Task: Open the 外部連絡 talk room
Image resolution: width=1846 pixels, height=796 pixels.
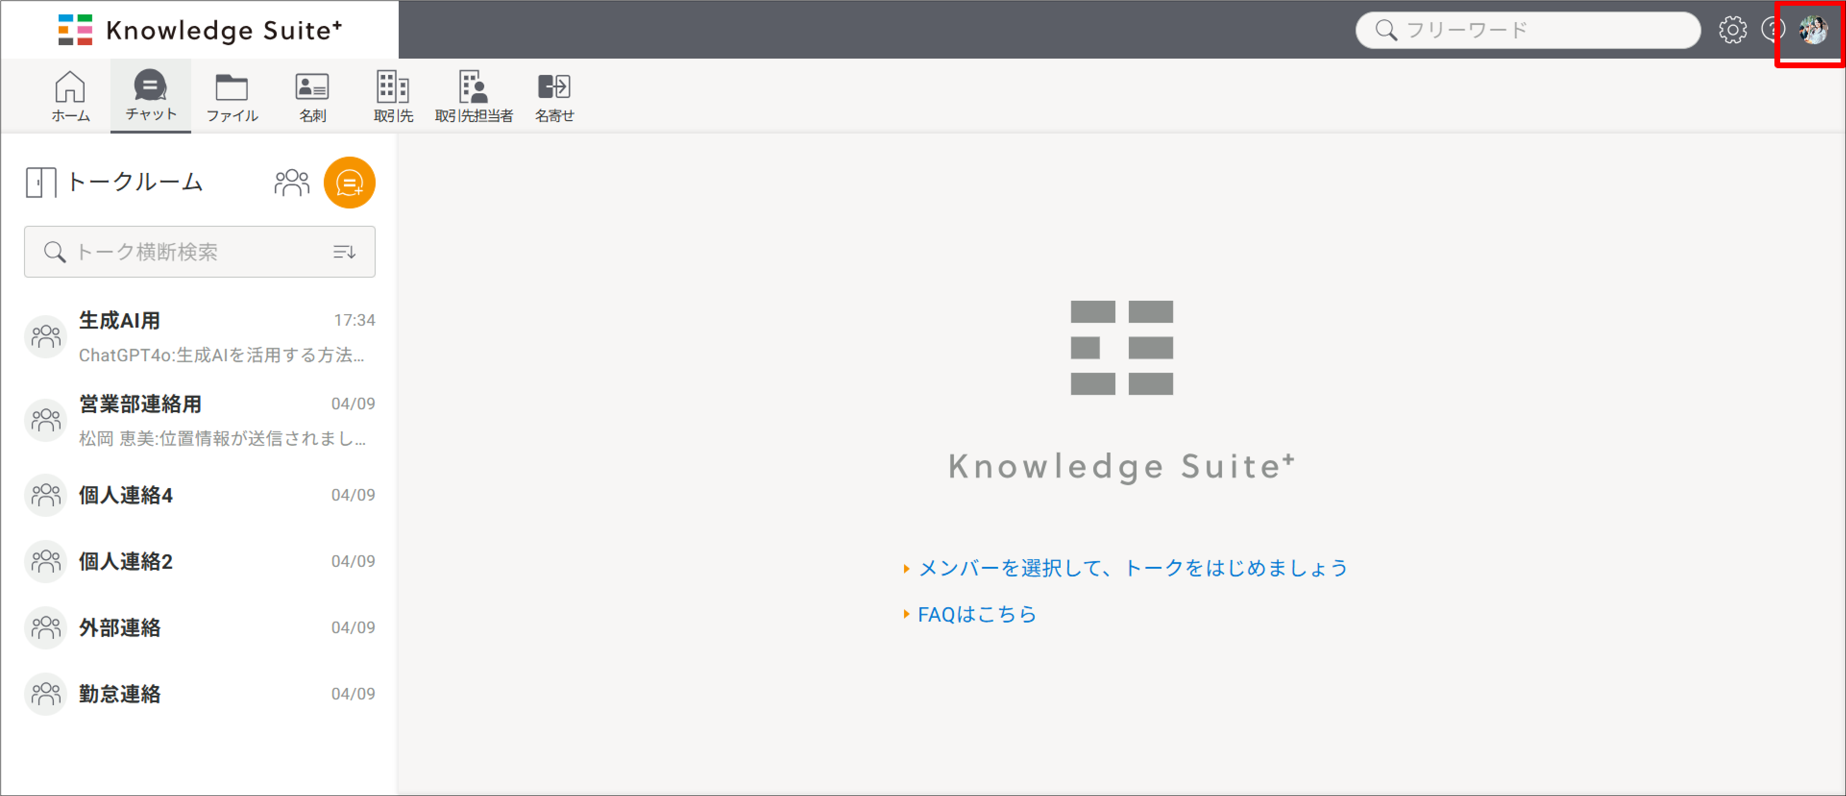Action: pos(199,628)
